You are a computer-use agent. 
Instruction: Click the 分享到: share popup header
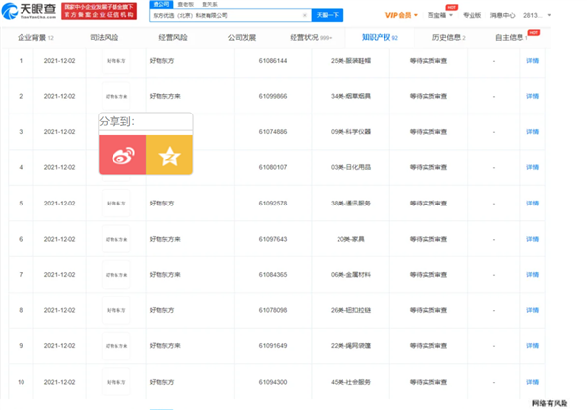point(146,121)
